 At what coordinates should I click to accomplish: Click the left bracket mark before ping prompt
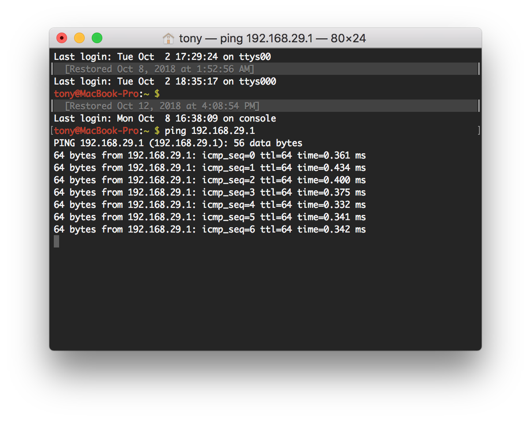point(52,131)
